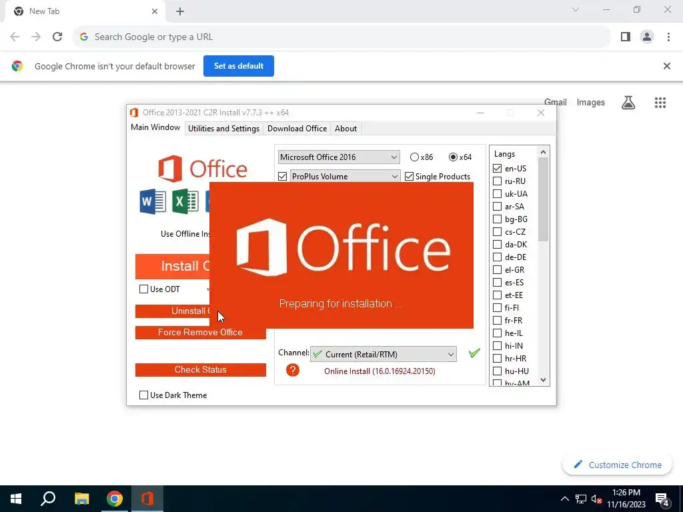Enable Use ODT checkbox
This screenshot has height=512, width=683.
[x=143, y=289]
